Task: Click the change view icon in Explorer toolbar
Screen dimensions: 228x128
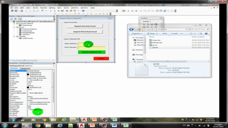Action: point(191,33)
